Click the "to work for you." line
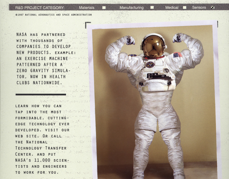This screenshot has width=229, height=179. click(x=37, y=172)
